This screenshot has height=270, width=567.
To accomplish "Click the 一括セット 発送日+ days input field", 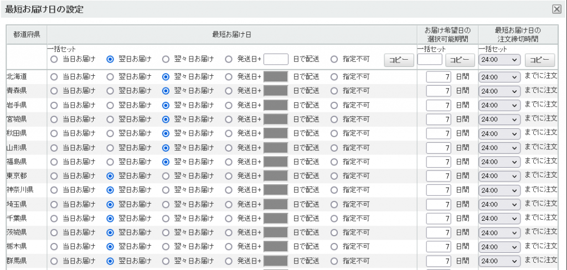I will click(276, 59).
